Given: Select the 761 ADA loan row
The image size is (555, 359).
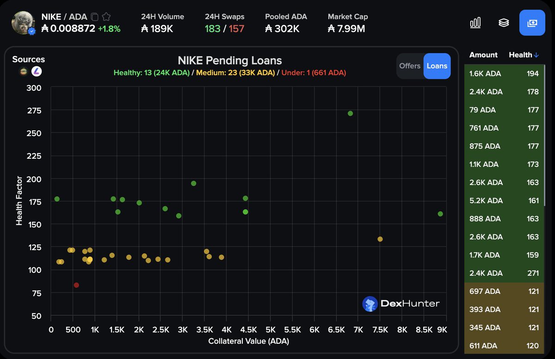Looking at the screenshot, I should 504,128.
